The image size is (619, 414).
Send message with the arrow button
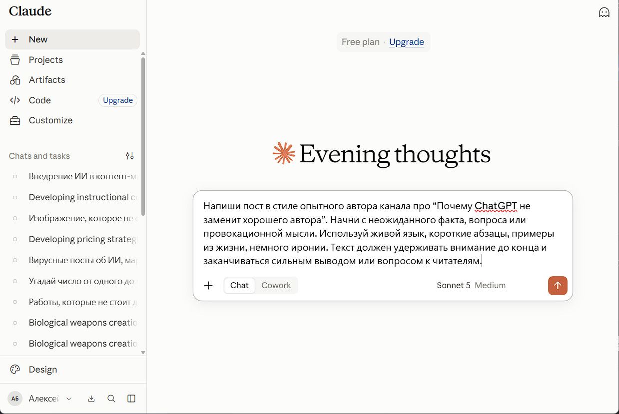pyautogui.click(x=558, y=286)
